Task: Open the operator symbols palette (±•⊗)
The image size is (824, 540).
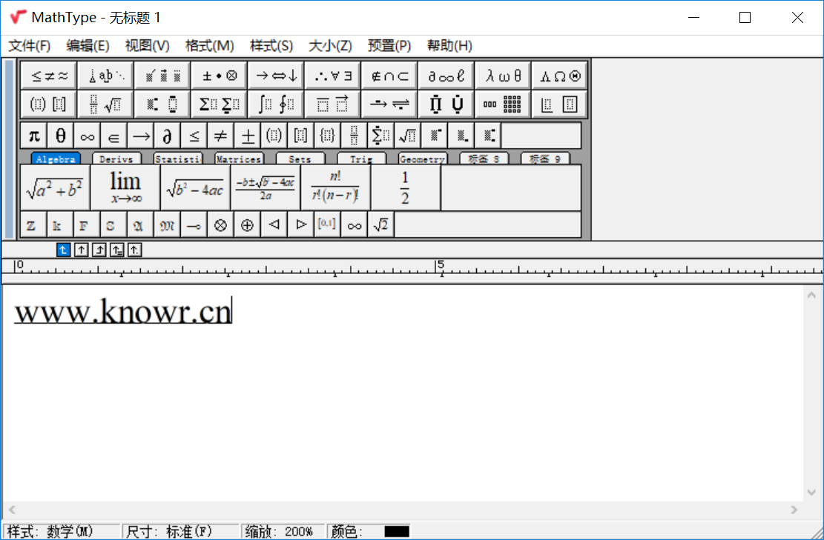Action: click(219, 76)
